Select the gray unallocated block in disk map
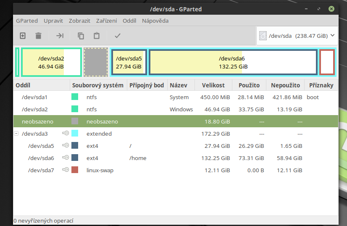 pyautogui.click(x=96, y=62)
